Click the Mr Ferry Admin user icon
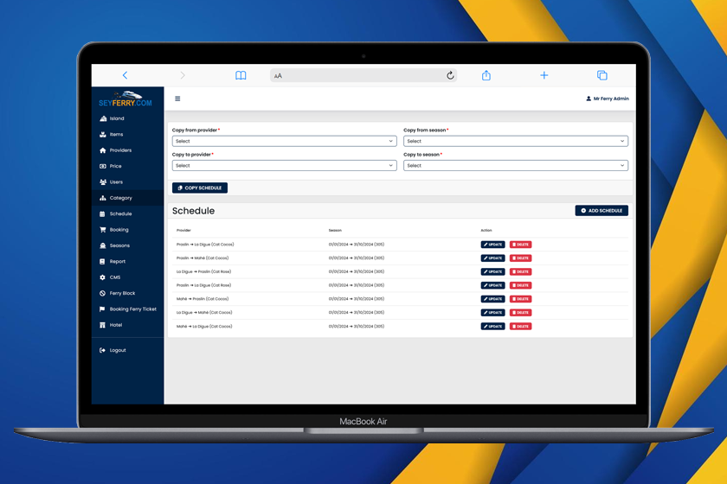The height and width of the screenshot is (484, 727). coord(589,99)
